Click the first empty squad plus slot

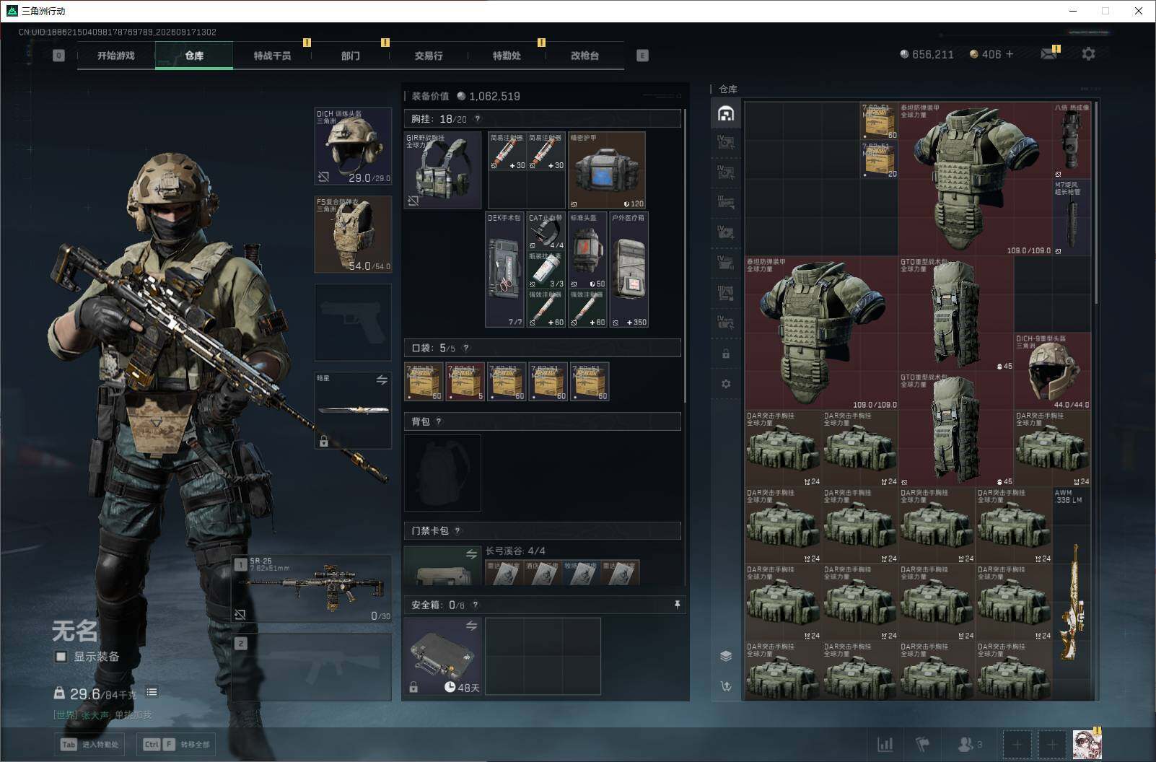coord(1017,744)
